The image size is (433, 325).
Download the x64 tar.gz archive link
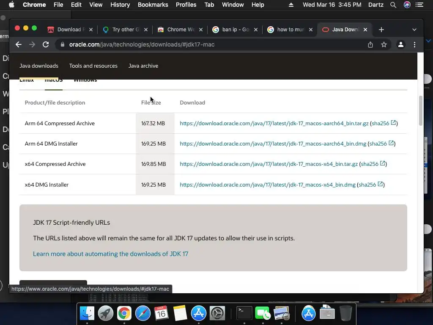point(269,164)
